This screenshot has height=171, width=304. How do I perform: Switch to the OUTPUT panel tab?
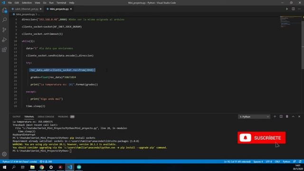tap(17, 117)
